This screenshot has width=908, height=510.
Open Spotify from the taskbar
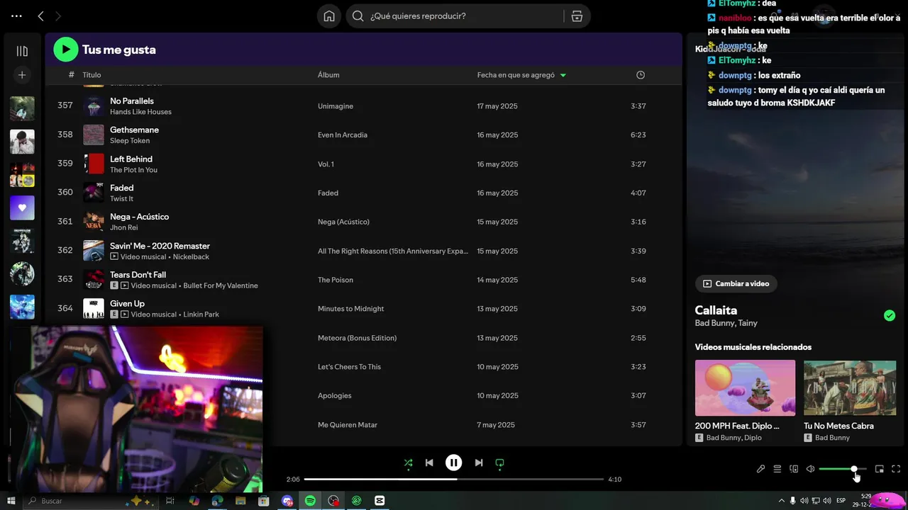pos(310,501)
